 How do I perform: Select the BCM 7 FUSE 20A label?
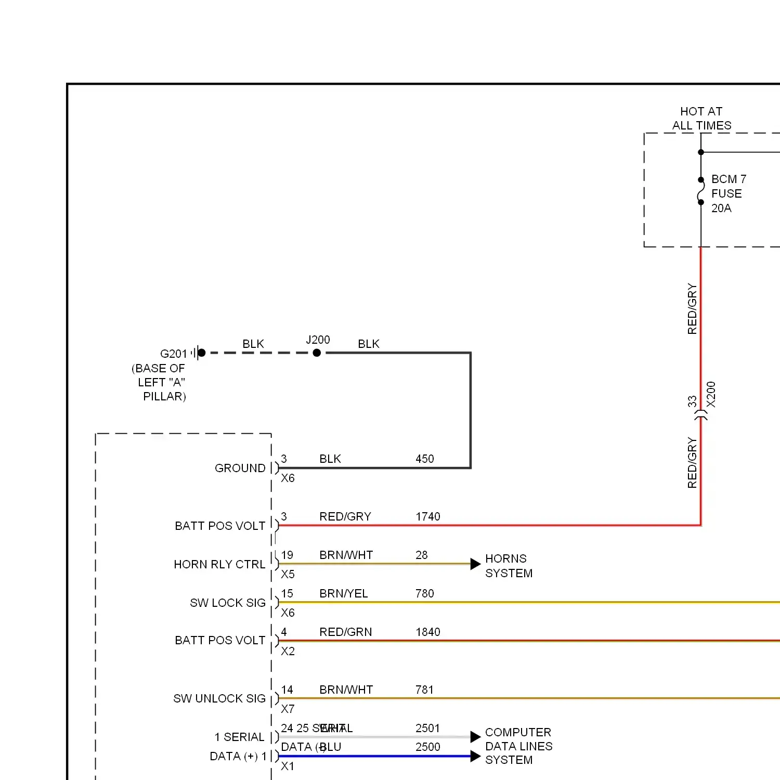(729, 193)
